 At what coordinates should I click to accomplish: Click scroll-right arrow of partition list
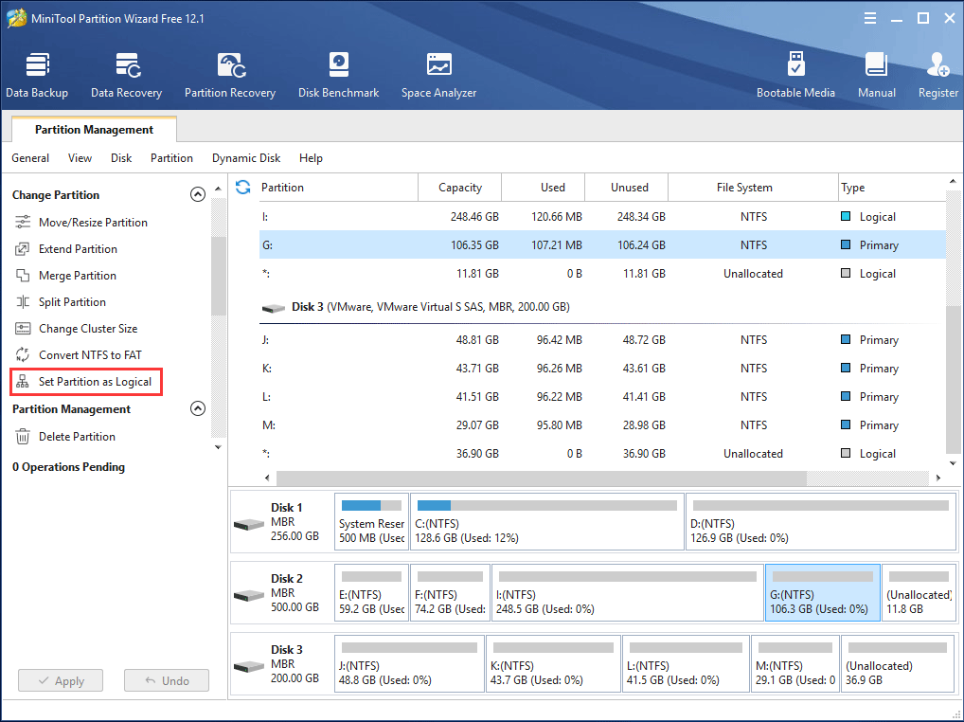938,478
